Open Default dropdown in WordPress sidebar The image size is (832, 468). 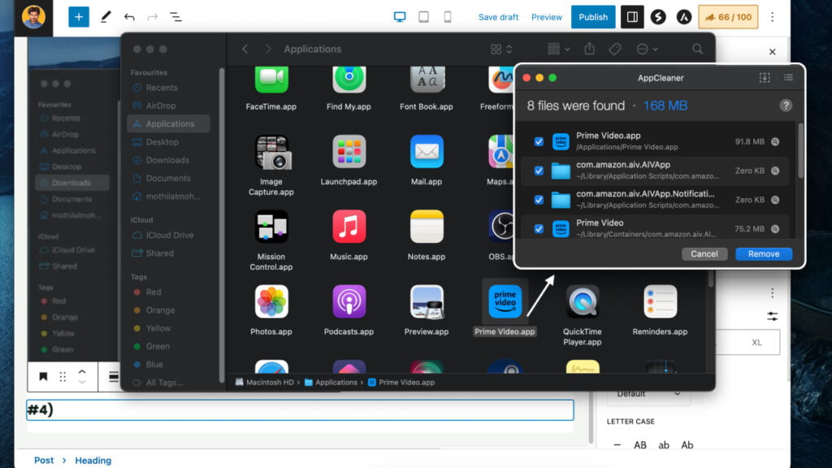648,394
